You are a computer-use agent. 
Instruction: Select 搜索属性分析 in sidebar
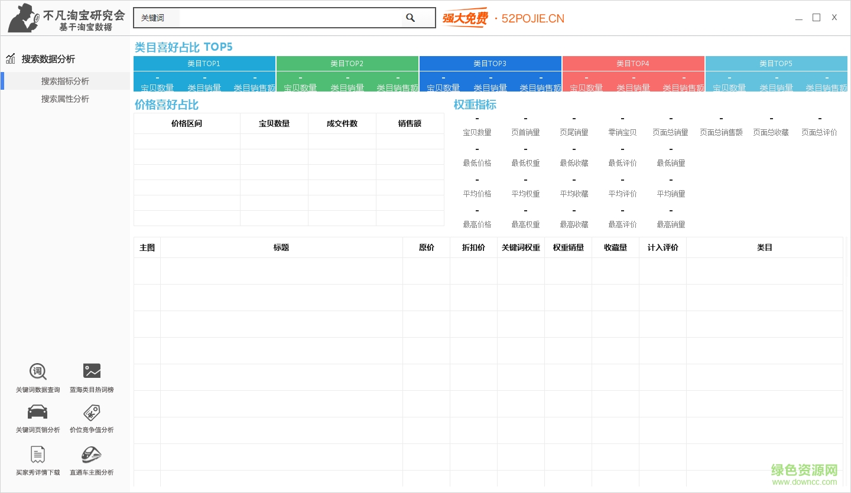pyautogui.click(x=65, y=99)
